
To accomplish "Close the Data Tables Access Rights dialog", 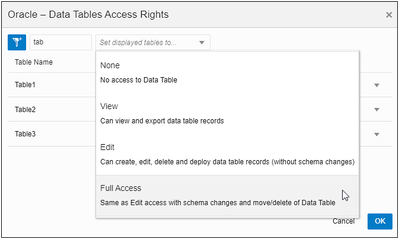I will click(x=389, y=15).
